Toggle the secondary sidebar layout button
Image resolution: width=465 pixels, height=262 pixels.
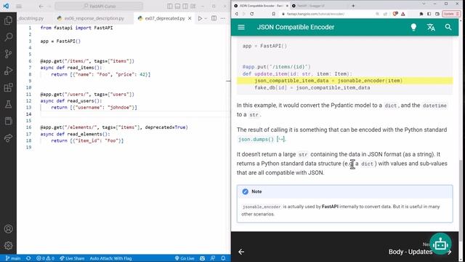pyautogui.click(x=185, y=6)
